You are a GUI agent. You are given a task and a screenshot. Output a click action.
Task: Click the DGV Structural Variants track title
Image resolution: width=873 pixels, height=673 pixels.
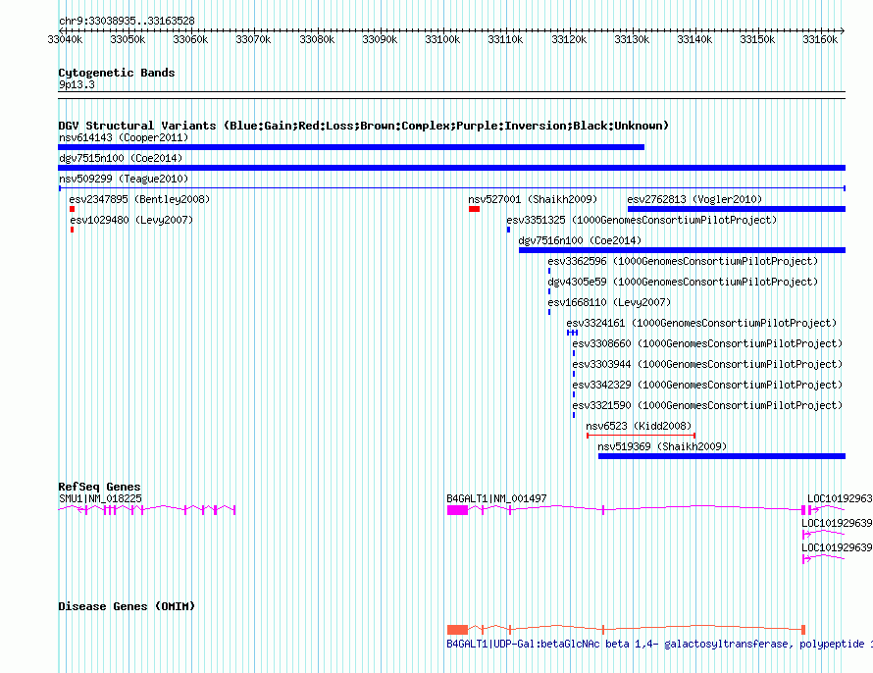coord(364,126)
